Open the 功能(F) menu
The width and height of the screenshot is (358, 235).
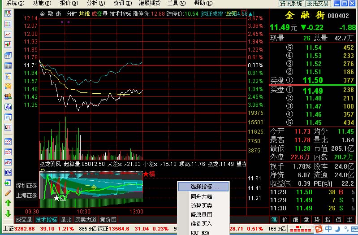(x=42, y=3)
